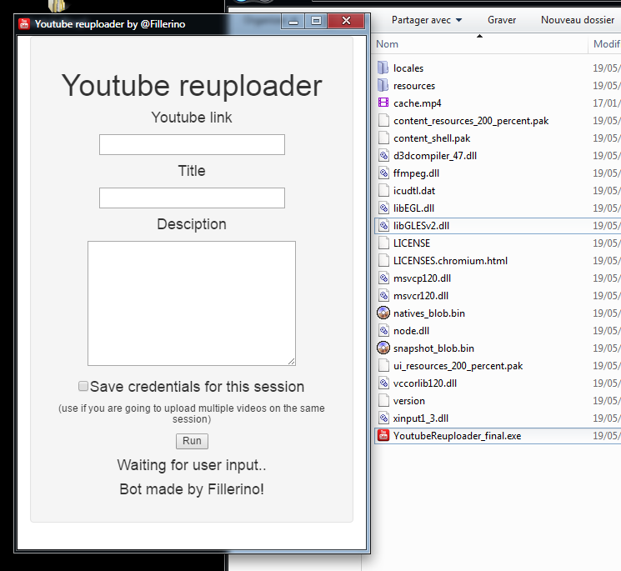Click the LICENSE file icon
621x571 pixels.
click(383, 243)
